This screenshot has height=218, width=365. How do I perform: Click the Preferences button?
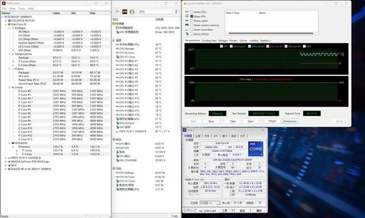click(290, 121)
